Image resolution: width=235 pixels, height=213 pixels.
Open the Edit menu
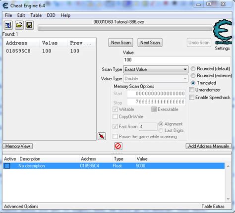coord(21,15)
